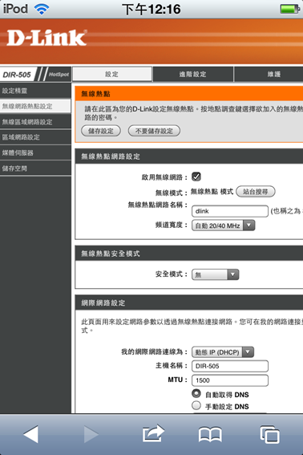The image size is (303, 455).
Task: Open the 我的網際網路連線為 DHCP dropdown
Action: (223, 352)
